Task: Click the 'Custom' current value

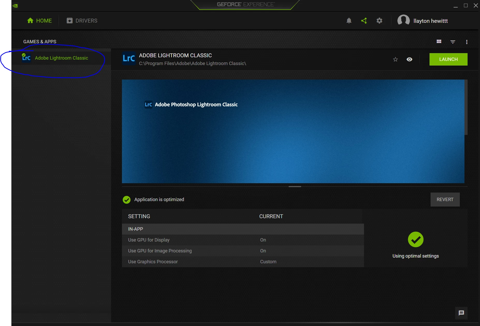Action: click(268, 262)
